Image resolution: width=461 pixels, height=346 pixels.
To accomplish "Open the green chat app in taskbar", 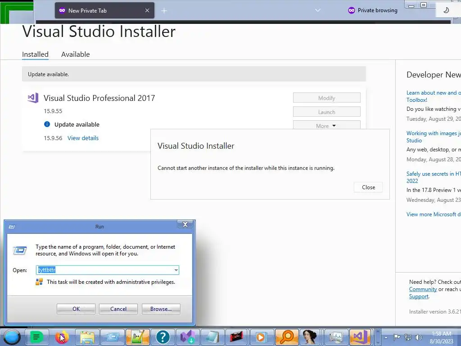I will pos(37,337).
